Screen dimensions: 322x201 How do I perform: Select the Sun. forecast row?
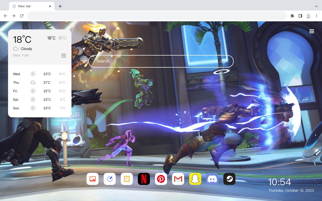[39, 108]
